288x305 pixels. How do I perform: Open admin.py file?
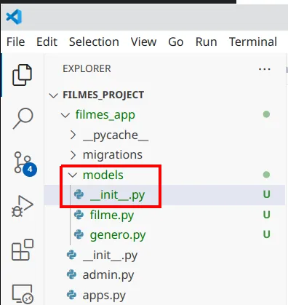click(x=108, y=275)
